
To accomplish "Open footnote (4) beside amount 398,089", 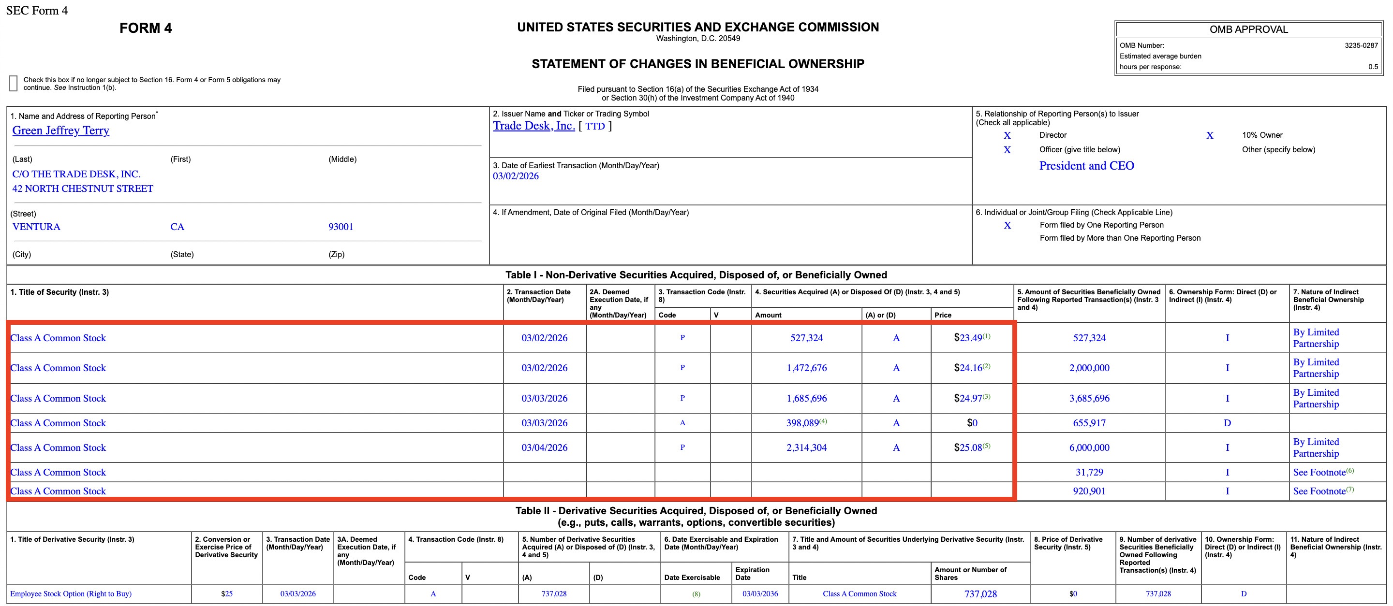I will pyautogui.click(x=823, y=421).
